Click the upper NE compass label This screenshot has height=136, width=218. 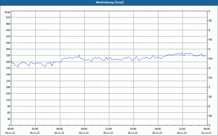pyautogui.click(x=210, y=40)
